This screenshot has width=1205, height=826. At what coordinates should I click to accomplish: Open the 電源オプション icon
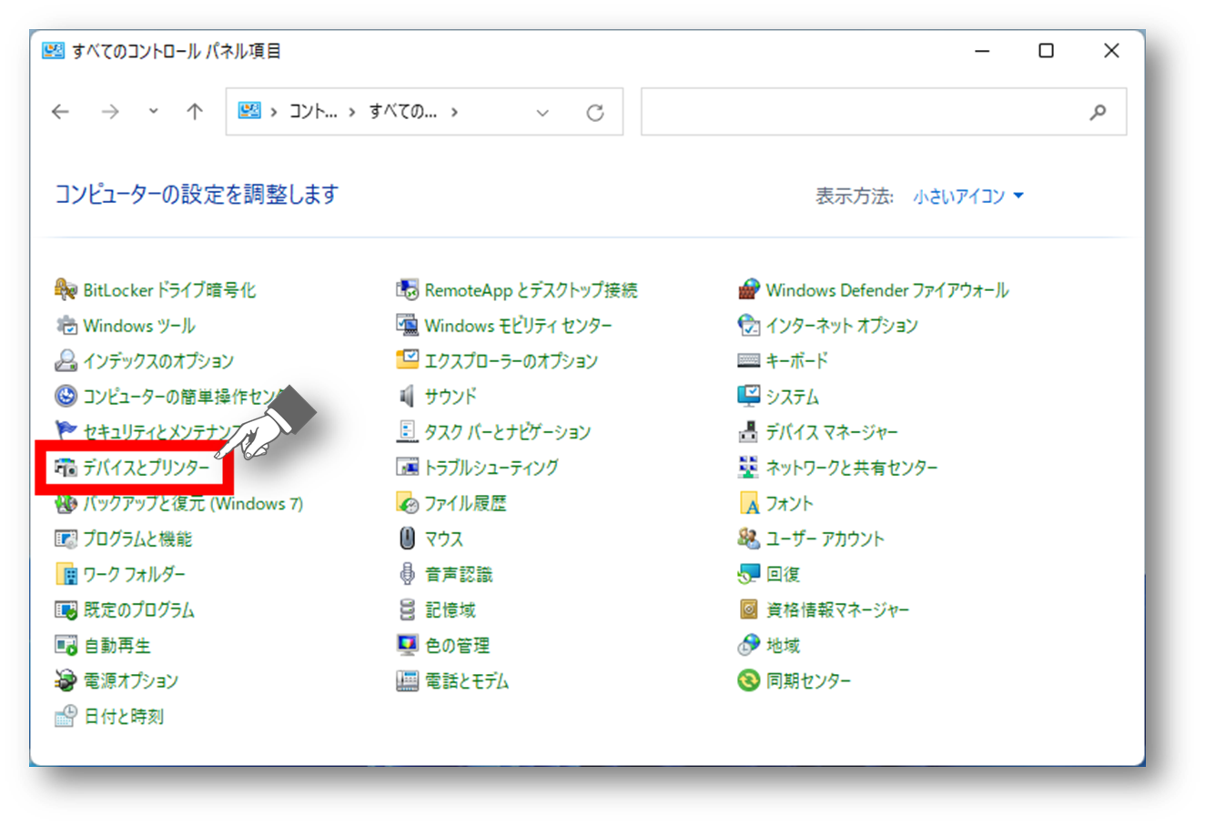click(x=66, y=680)
